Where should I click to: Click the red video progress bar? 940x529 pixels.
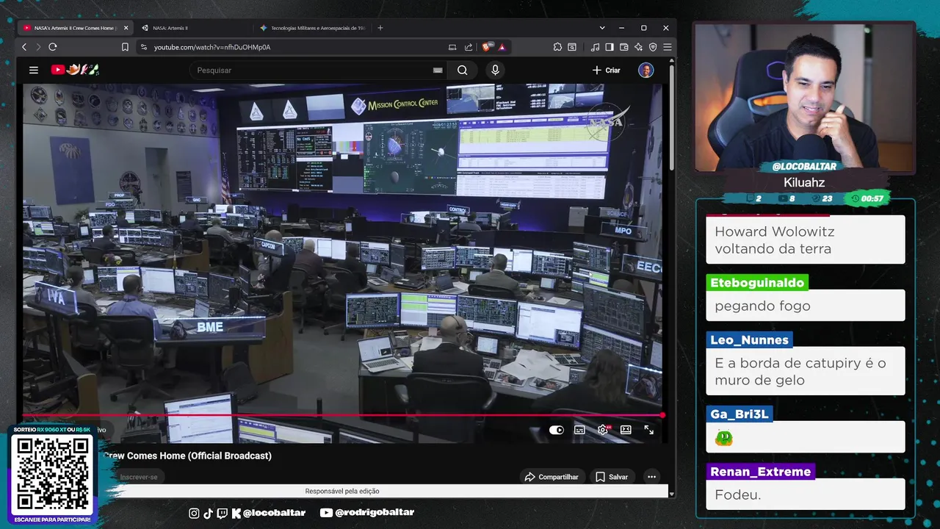click(x=342, y=415)
